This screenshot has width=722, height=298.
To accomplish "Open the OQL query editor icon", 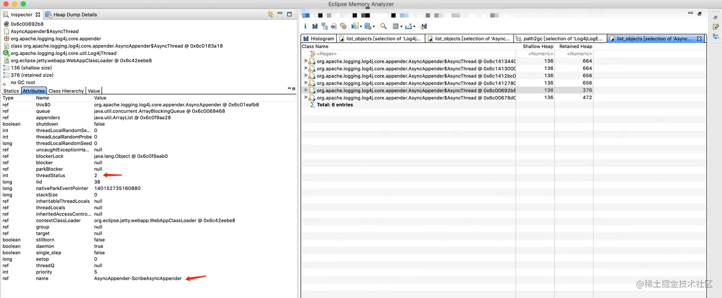I will [x=334, y=26].
